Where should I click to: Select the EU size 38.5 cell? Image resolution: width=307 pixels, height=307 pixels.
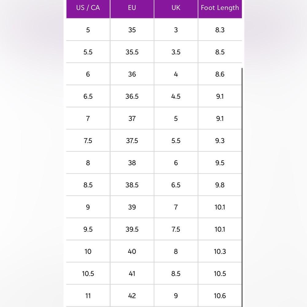132,185
